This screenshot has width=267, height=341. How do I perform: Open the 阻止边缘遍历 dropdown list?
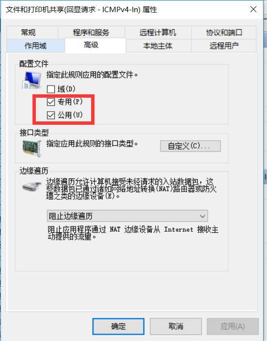(x=127, y=216)
